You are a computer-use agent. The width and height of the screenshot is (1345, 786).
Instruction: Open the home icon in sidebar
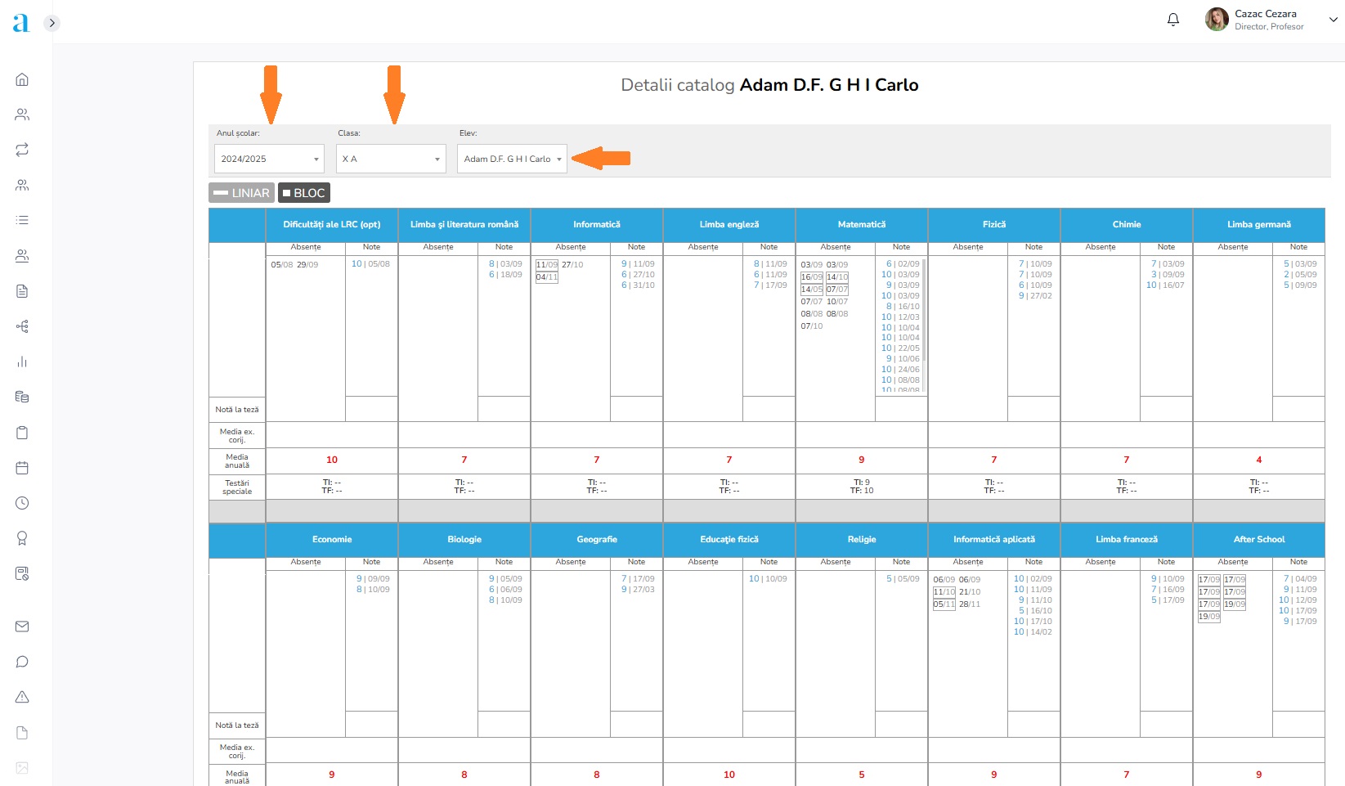(22, 79)
